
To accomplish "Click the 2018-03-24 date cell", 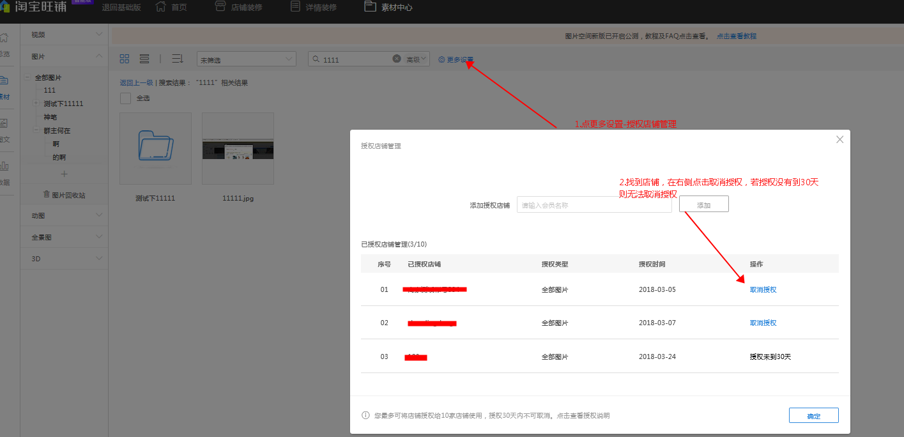I will tap(657, 356).
